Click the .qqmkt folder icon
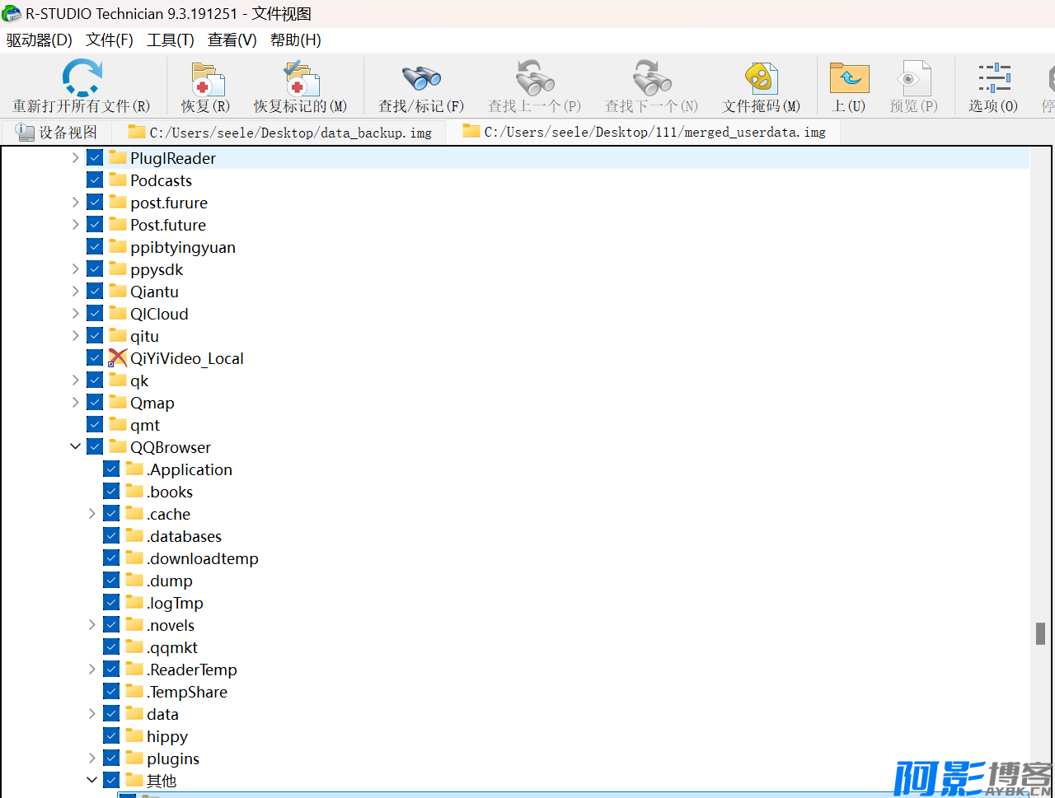This screenshot has height=798, width=1055. point(134,646)
